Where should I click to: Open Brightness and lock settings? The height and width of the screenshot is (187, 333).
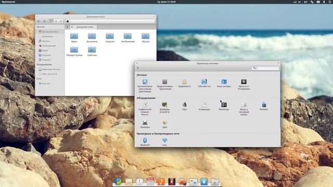tap(244, 84)
